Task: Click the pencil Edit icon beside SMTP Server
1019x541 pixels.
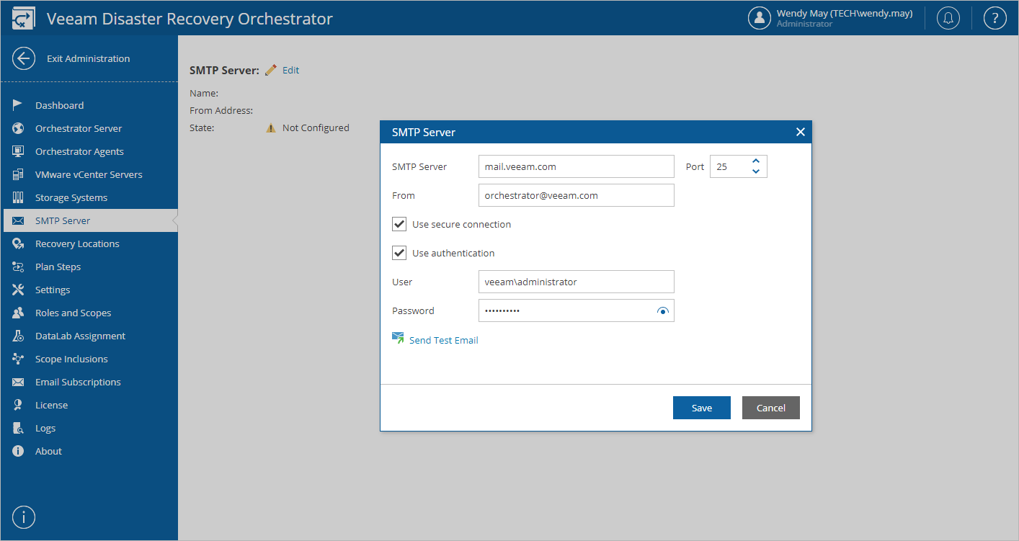Action: [x=271, y=70]
